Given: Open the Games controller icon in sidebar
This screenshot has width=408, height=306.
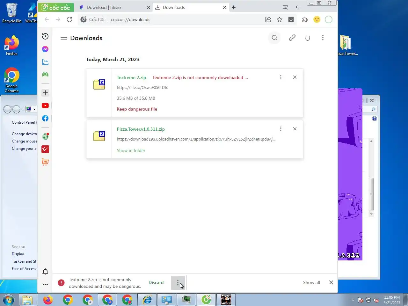Looking at the screenshot, I should pos(45,74).
